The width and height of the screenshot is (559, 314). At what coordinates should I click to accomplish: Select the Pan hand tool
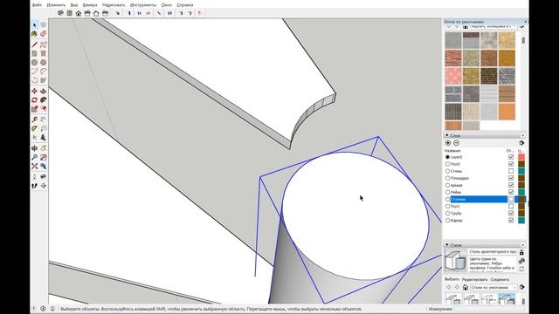pyautogui.click(x=43, y=148)
